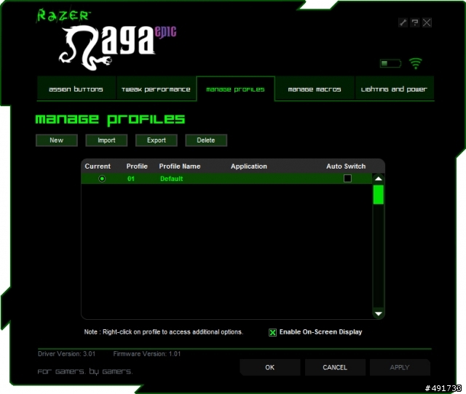
Task: Open the Lighting and Power tab
Action: tap(394, 89)
